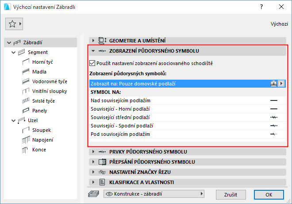Click the Uzel node icon

(21, 120)
